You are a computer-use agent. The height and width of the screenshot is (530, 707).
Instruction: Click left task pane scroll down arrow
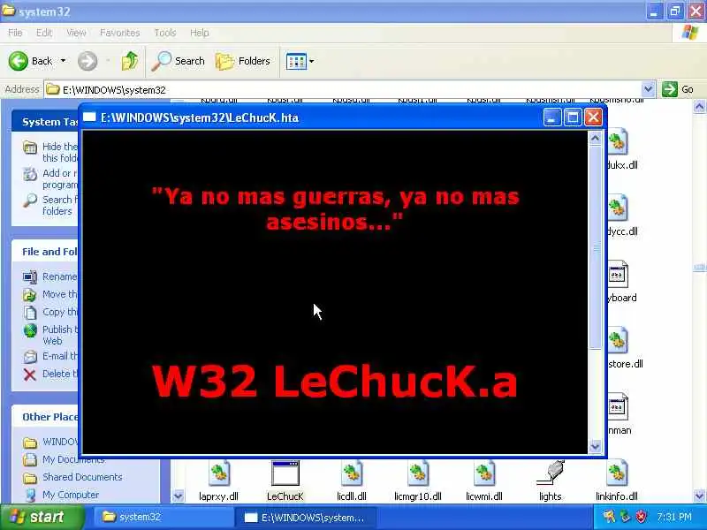(x=178, y=496)
